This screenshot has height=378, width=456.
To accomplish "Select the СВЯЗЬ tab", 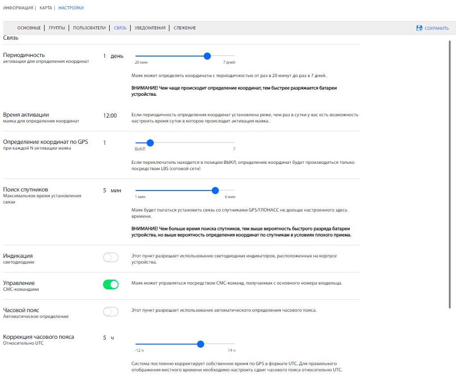I will point(120,28).
